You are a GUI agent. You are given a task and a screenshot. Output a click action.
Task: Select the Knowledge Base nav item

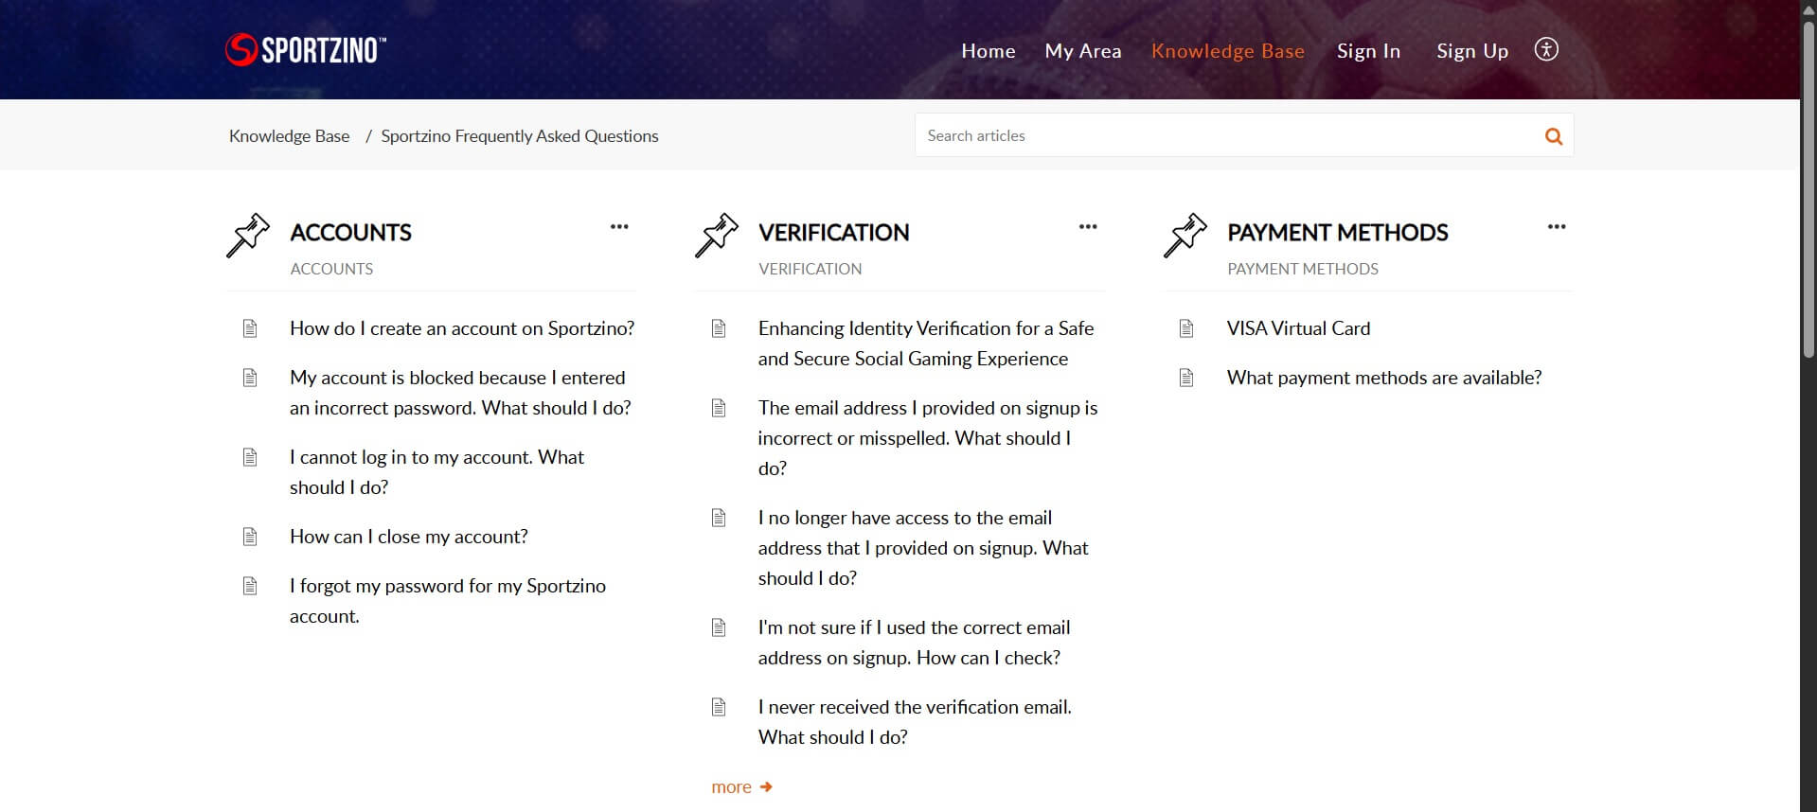pos(1228,51)
